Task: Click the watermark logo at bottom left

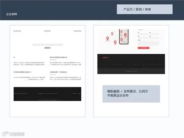Action: (x=13, y=134)
